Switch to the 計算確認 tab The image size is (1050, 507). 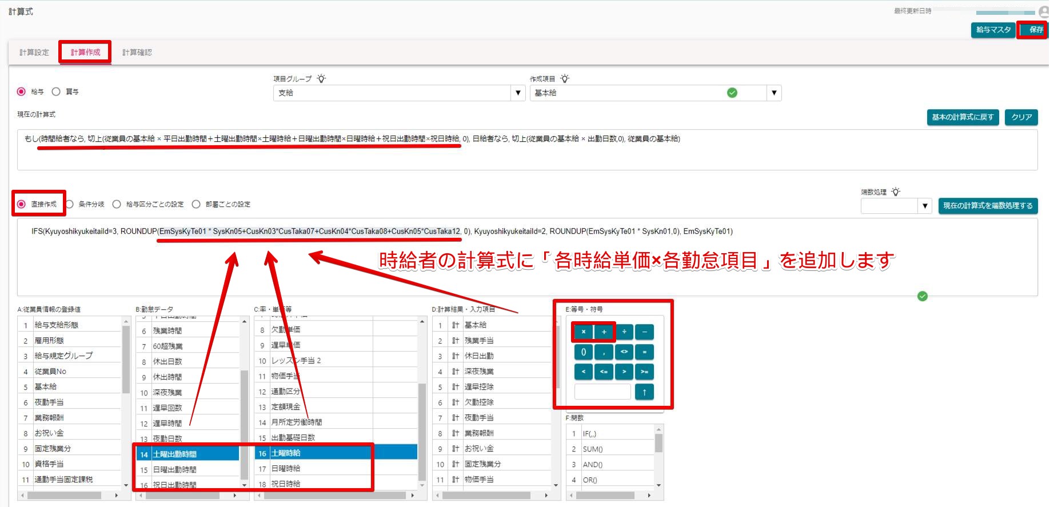click(x=137, y=53)
